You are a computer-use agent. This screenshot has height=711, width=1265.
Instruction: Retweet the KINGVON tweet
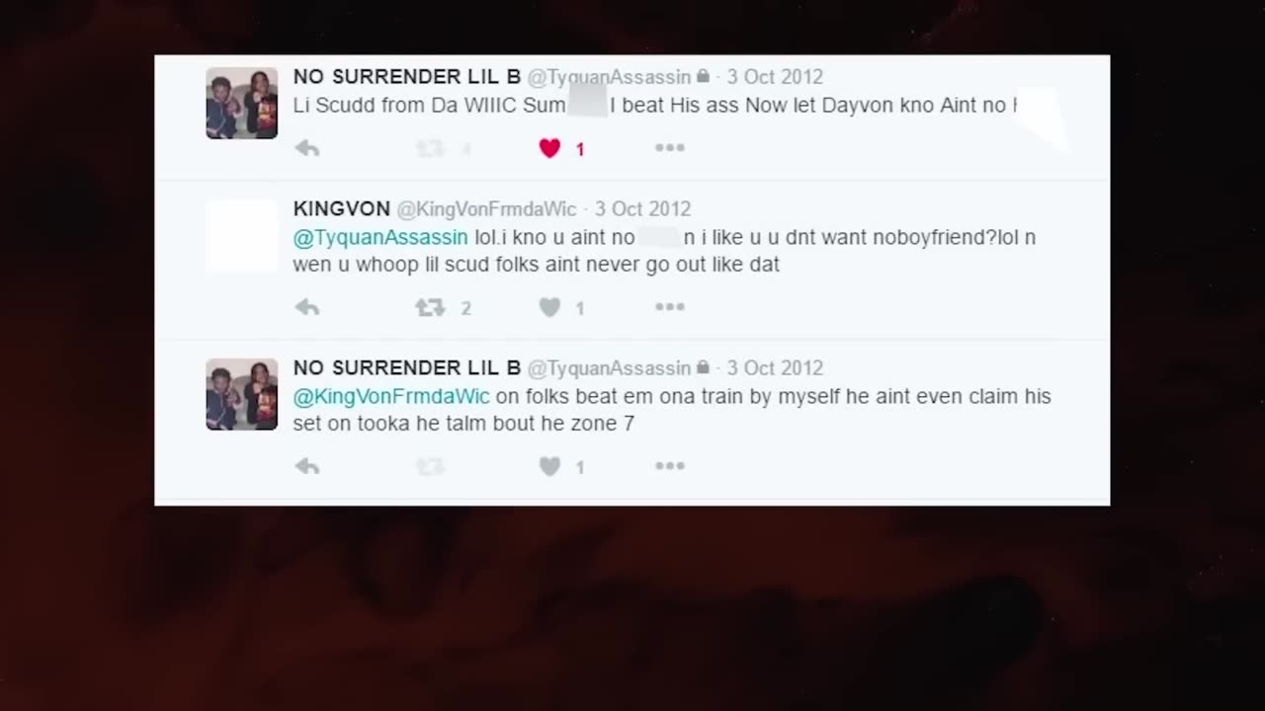430,307
